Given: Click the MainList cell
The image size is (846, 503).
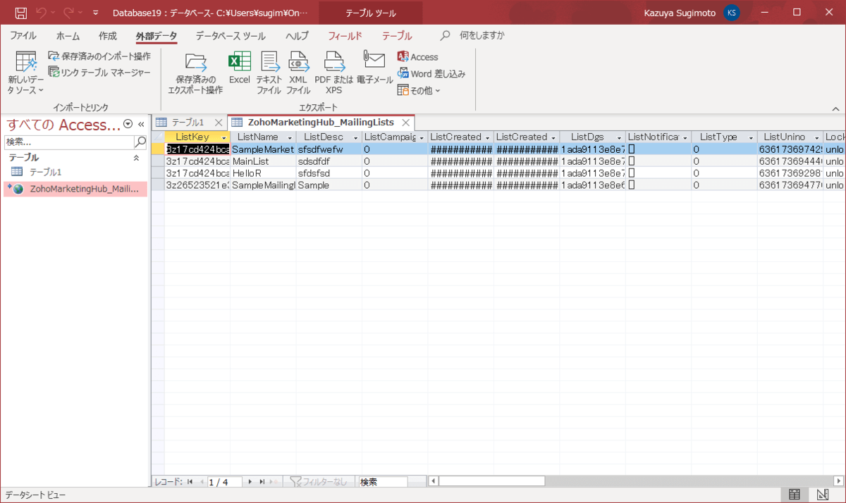Looking at the screenshot, I should tap(263, 161).
